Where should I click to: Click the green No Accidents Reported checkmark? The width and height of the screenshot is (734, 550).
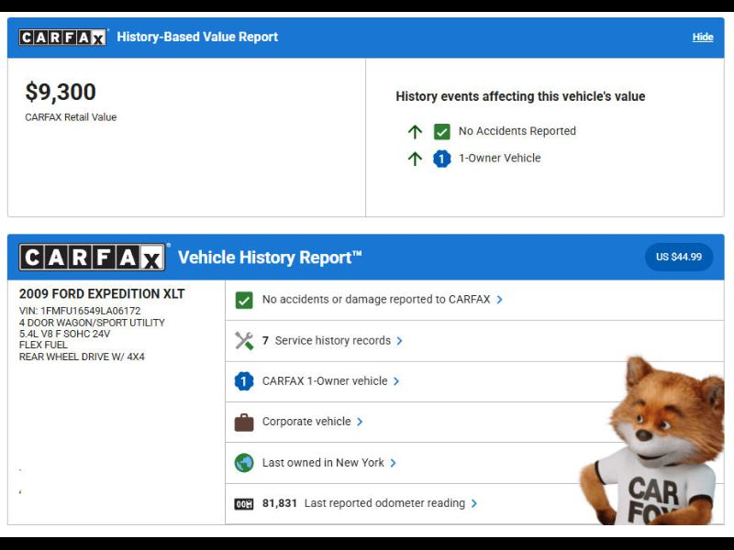[442, 131]
